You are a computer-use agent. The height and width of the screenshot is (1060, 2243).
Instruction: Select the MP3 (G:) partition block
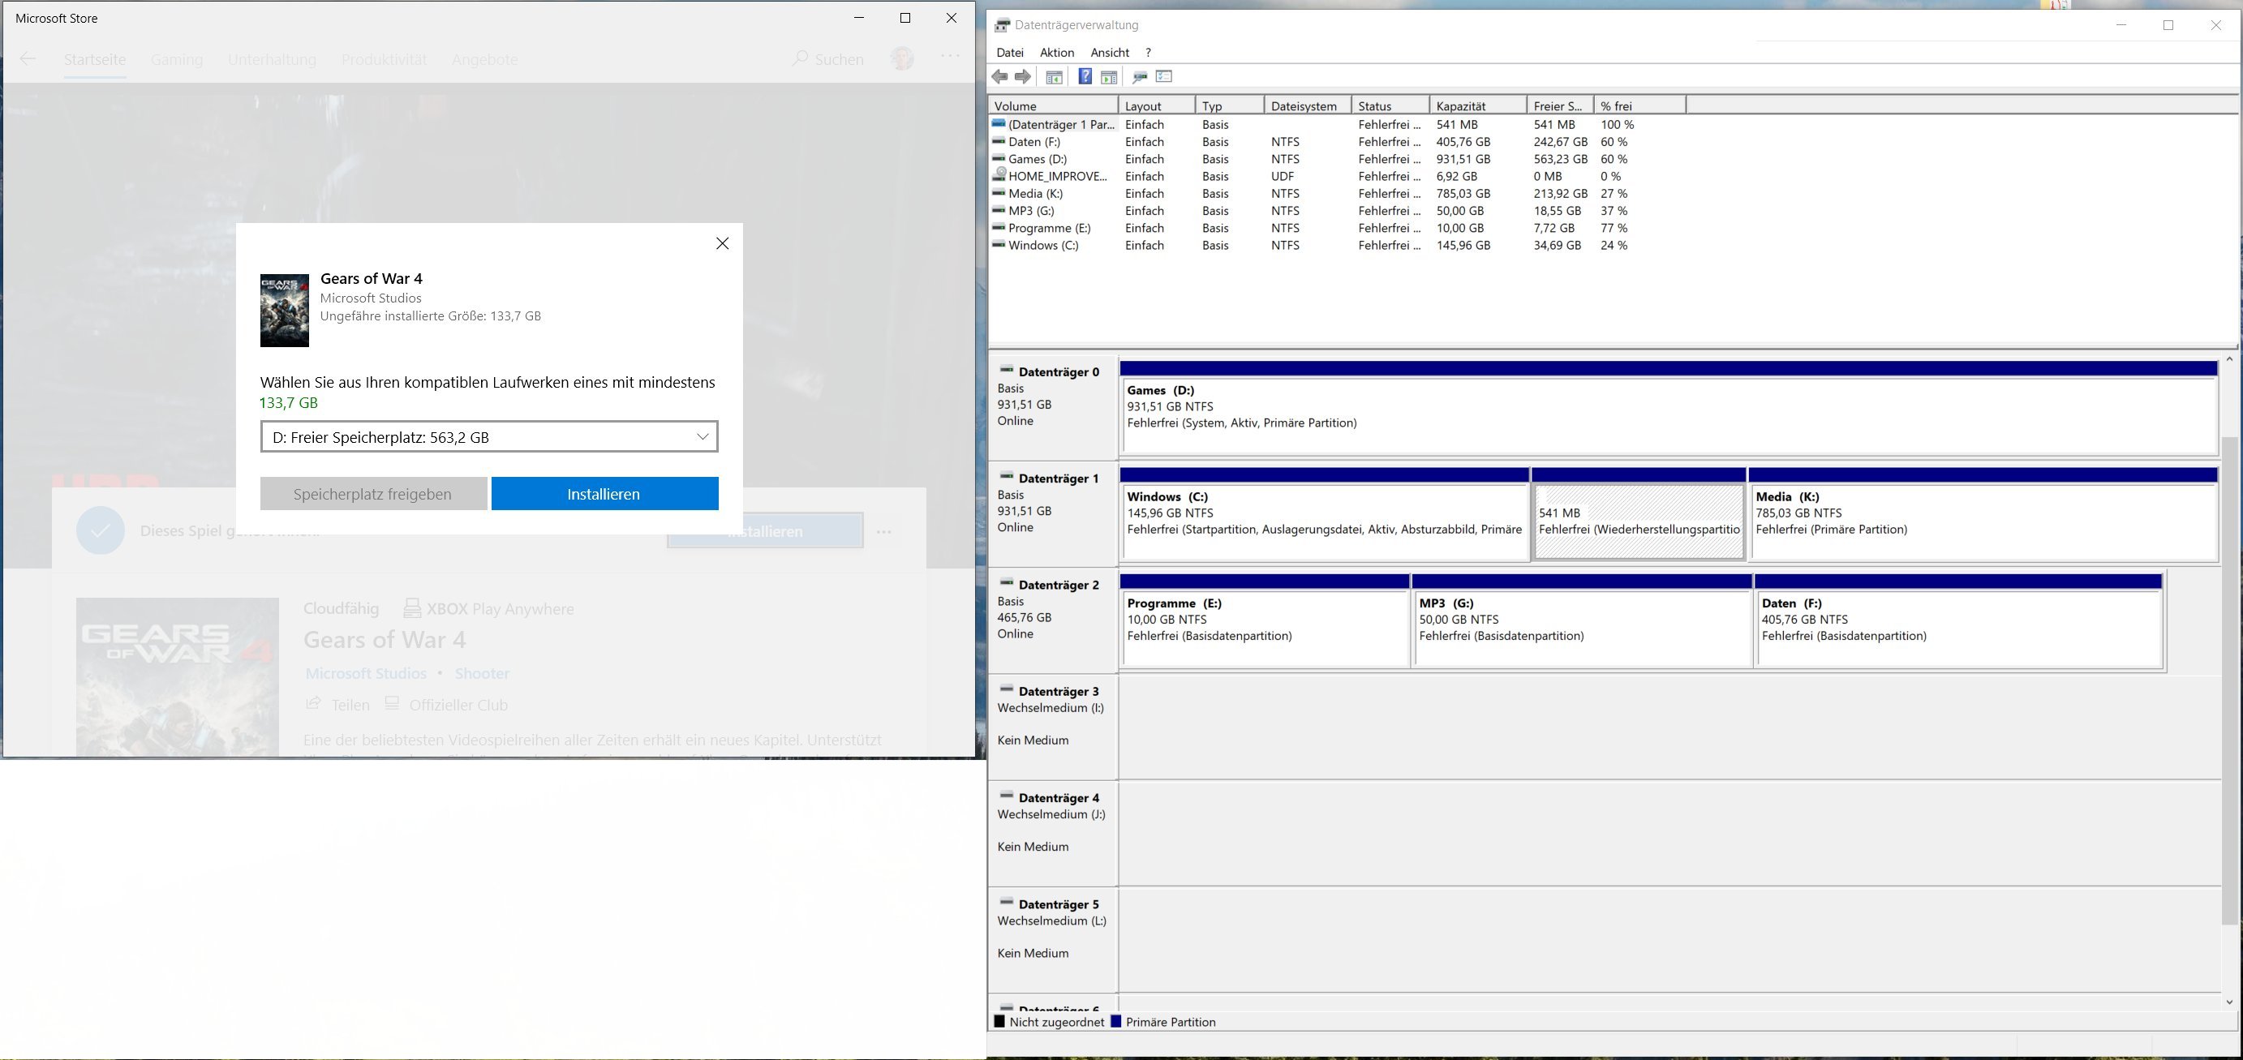point(1580,629)
